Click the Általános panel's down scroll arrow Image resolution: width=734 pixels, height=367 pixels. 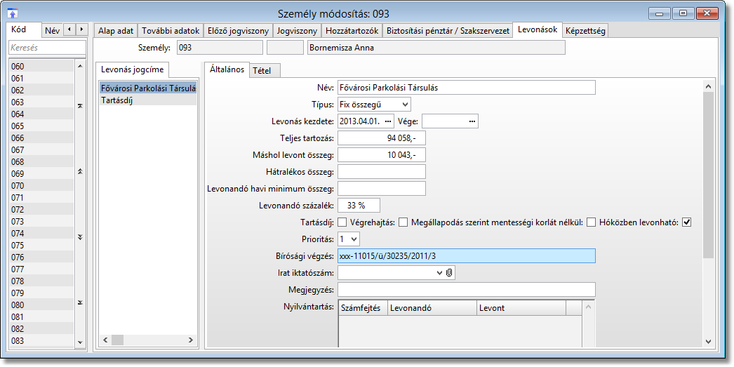coord(708,342)
